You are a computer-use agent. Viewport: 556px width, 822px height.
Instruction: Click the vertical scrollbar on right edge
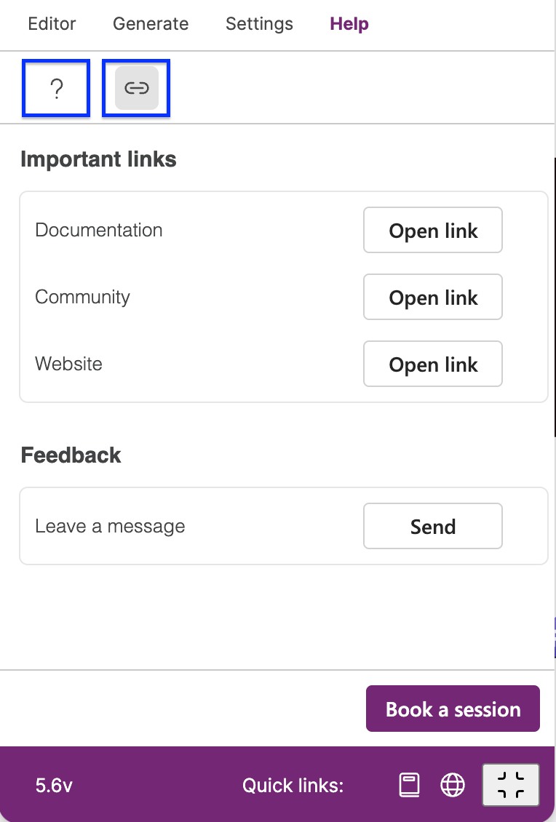click(554, 297)
